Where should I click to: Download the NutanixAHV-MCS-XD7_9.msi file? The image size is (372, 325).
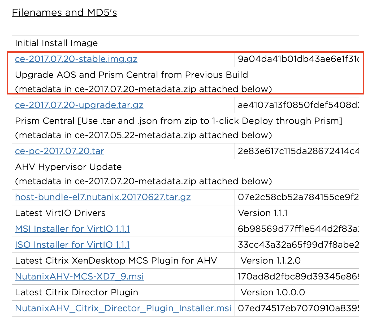click(79, 277)
